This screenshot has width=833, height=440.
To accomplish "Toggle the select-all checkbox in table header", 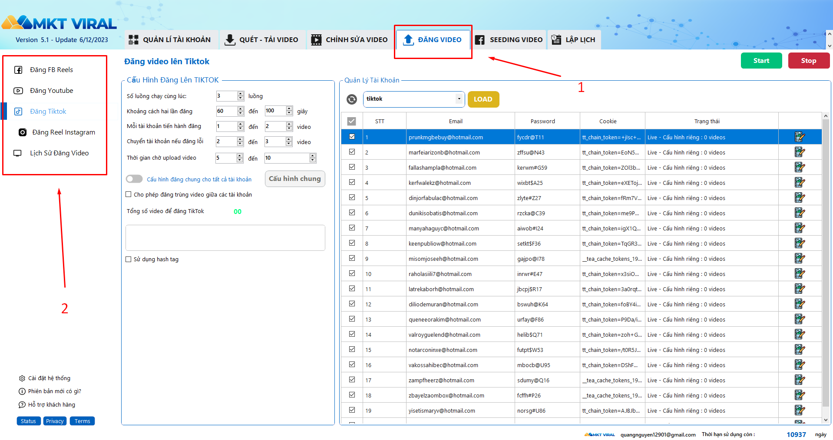I will click(352, 121).
